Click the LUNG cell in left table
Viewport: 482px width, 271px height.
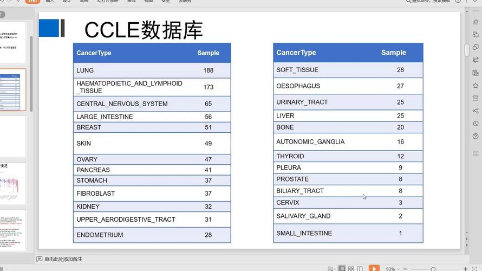click(x=85, y=70)
